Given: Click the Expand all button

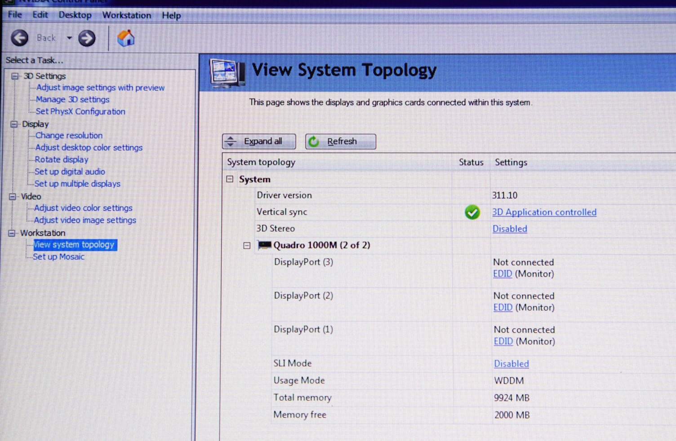Looking at the screenshot, I should 259,141.
